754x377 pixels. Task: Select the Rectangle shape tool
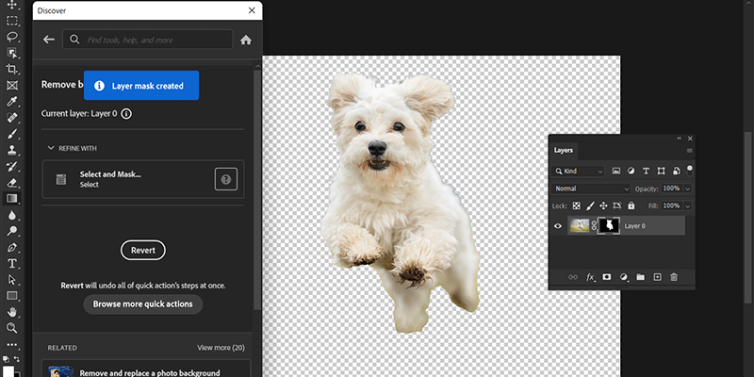[12, 296]
